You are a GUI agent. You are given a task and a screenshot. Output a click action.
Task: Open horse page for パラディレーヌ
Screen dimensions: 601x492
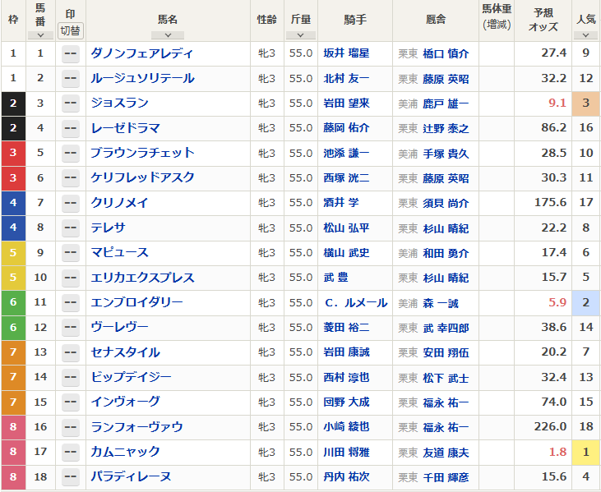[x=131, y=476]
